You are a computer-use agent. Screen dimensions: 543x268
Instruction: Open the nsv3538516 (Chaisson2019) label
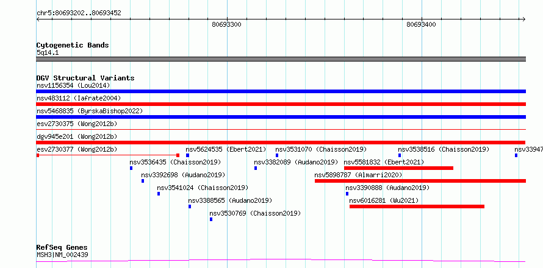pyautogui.click(x=444, y=149)
